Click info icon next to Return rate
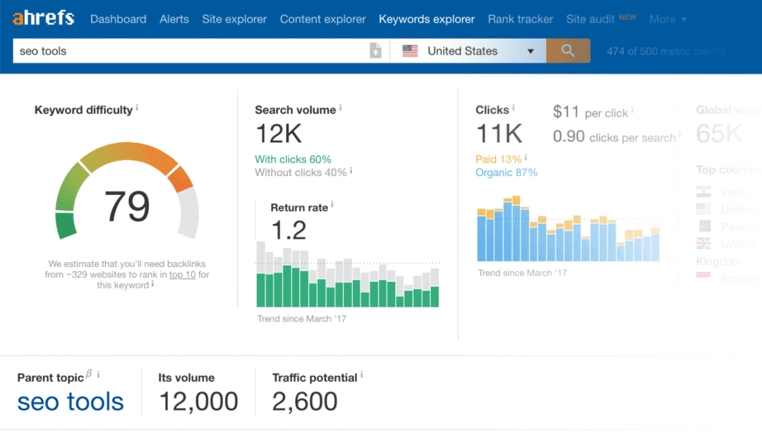Screen dimensions: 762x443 (332, 206)
